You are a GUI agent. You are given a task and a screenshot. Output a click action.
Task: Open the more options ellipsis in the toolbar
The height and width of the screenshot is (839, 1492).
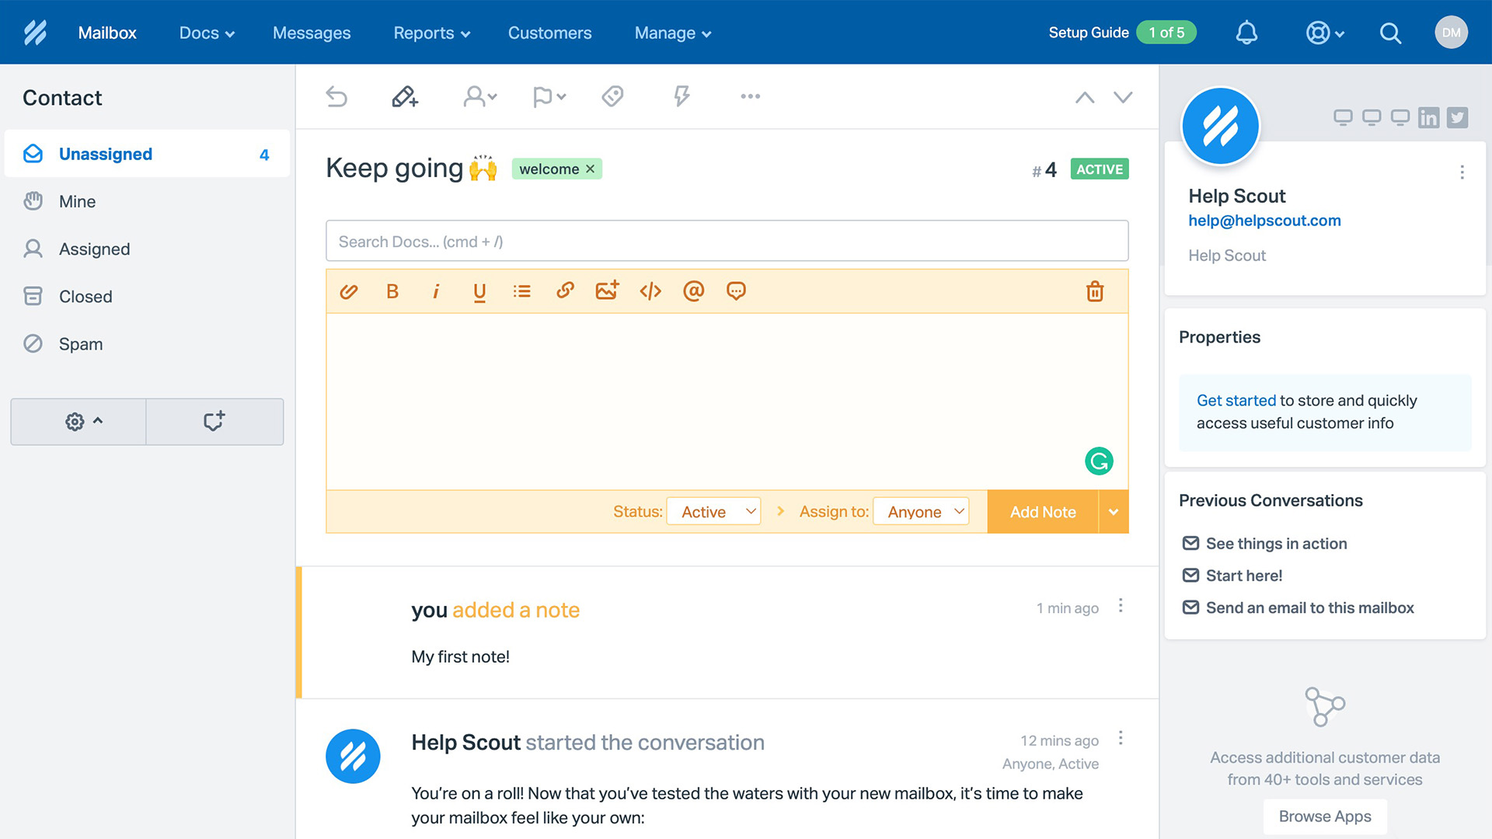click(x=750, y=96)
